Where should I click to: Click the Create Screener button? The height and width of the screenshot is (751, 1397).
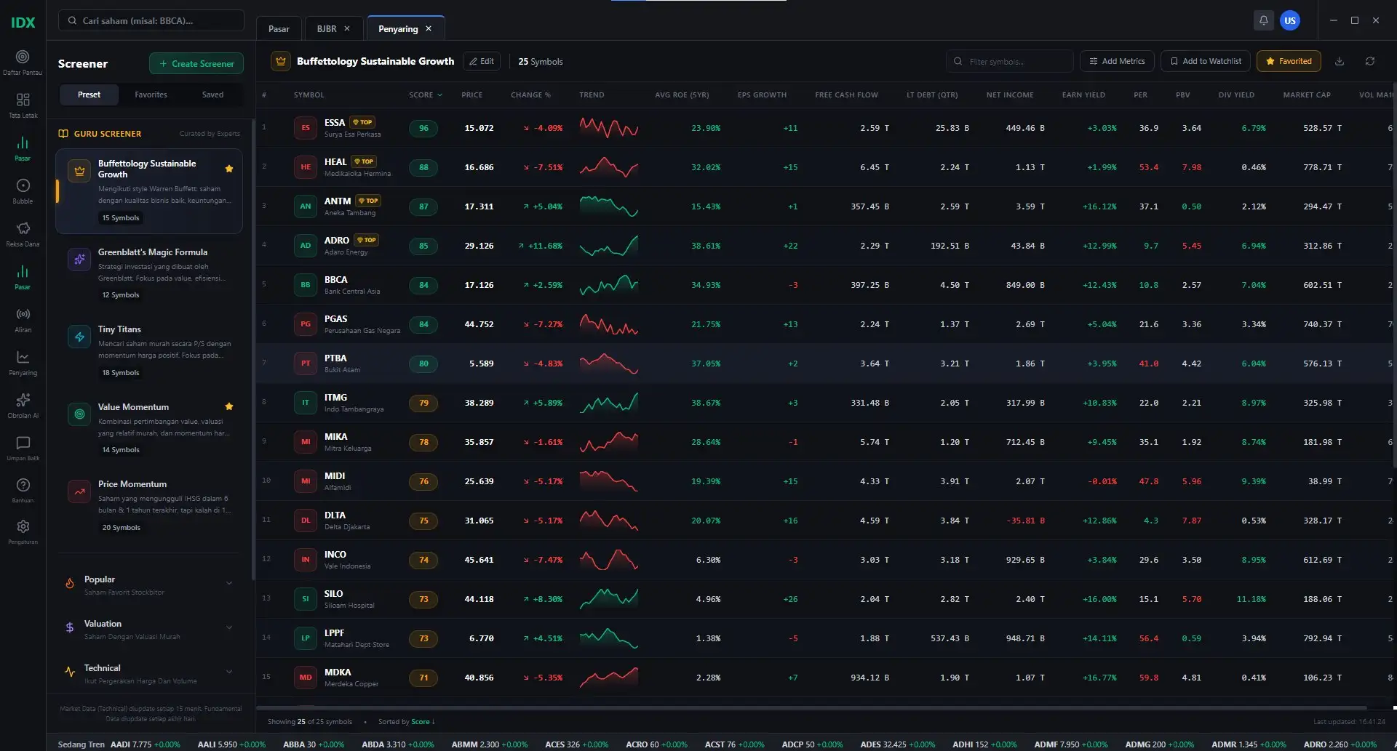[x=196, y=63]
